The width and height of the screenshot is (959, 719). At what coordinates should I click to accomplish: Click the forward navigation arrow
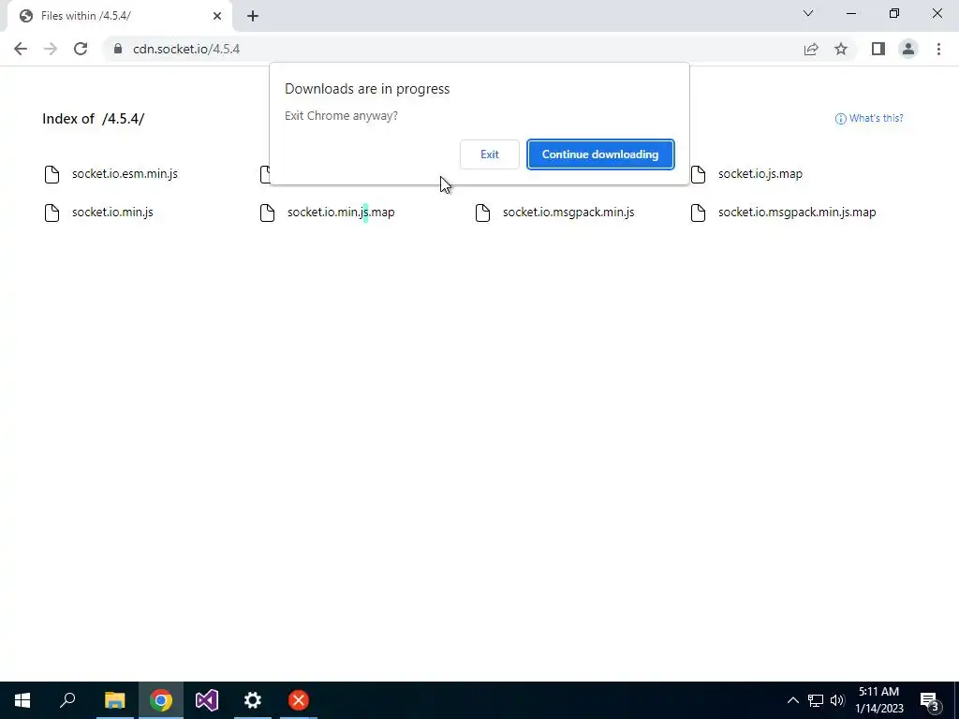[51, 49]
